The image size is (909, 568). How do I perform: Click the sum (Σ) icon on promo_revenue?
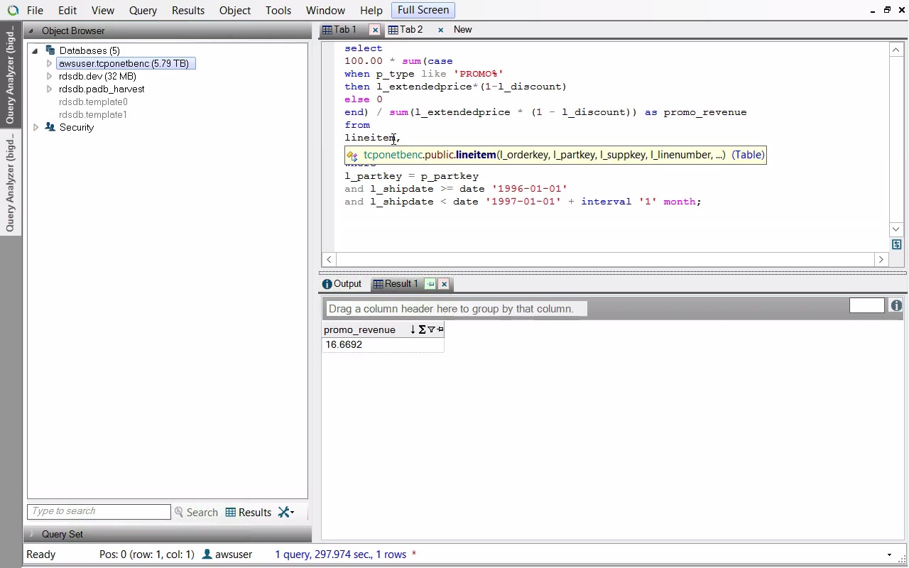point(422,329)
